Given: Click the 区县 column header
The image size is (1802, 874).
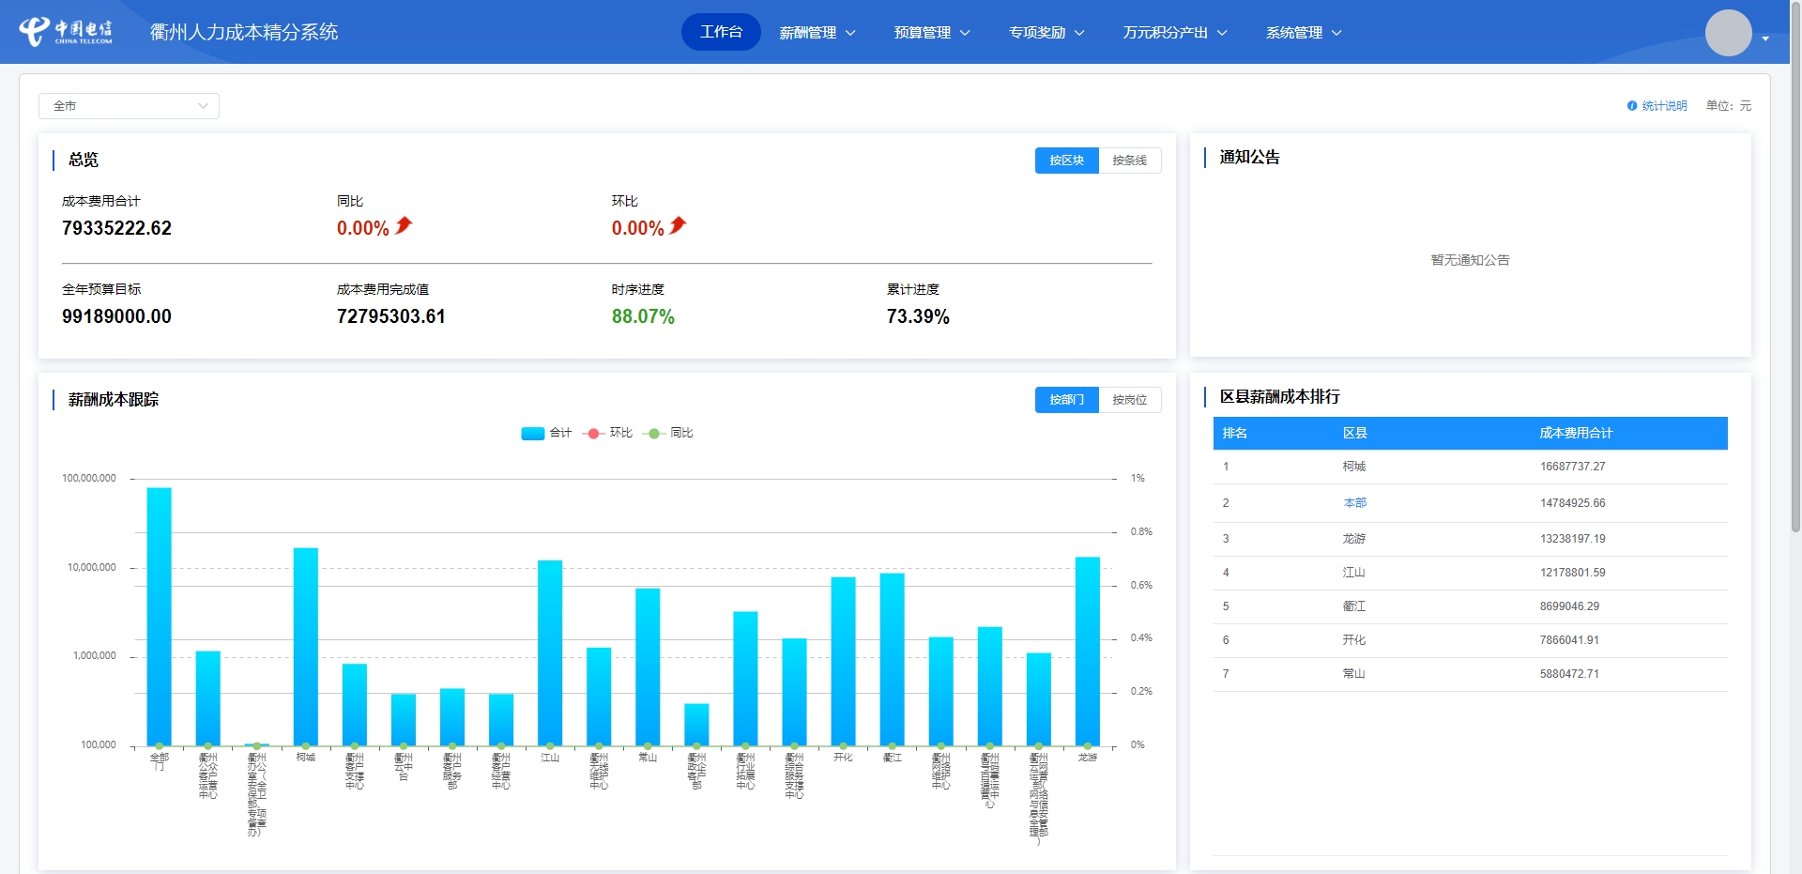Looking at the screenshot, I should point(1354,433).
